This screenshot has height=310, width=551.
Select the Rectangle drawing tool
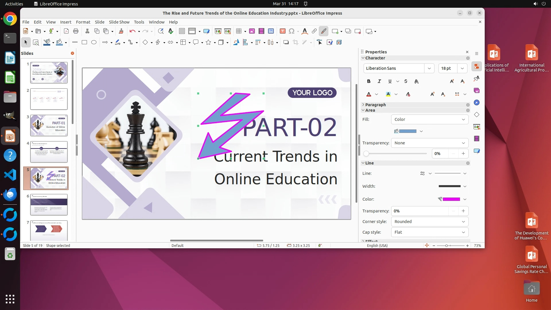pos(84,42)
